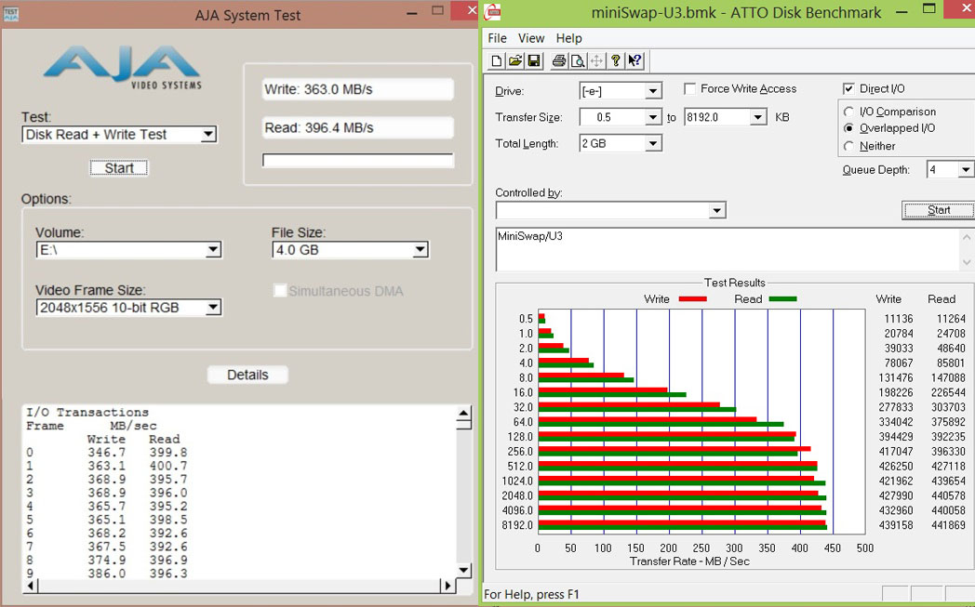This screenshot has width=975, height=607.
Task: Click the Read: 396.4 MB/s result field
Action: click(x=358, y=128)
